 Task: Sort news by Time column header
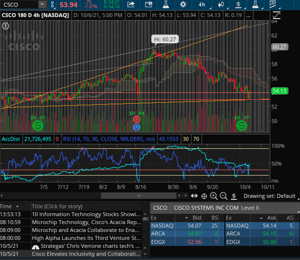[15, 206]
